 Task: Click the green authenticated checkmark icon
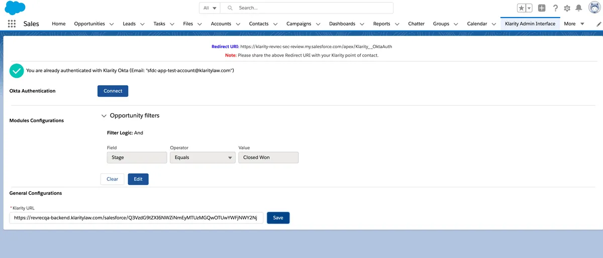[17, 71]
